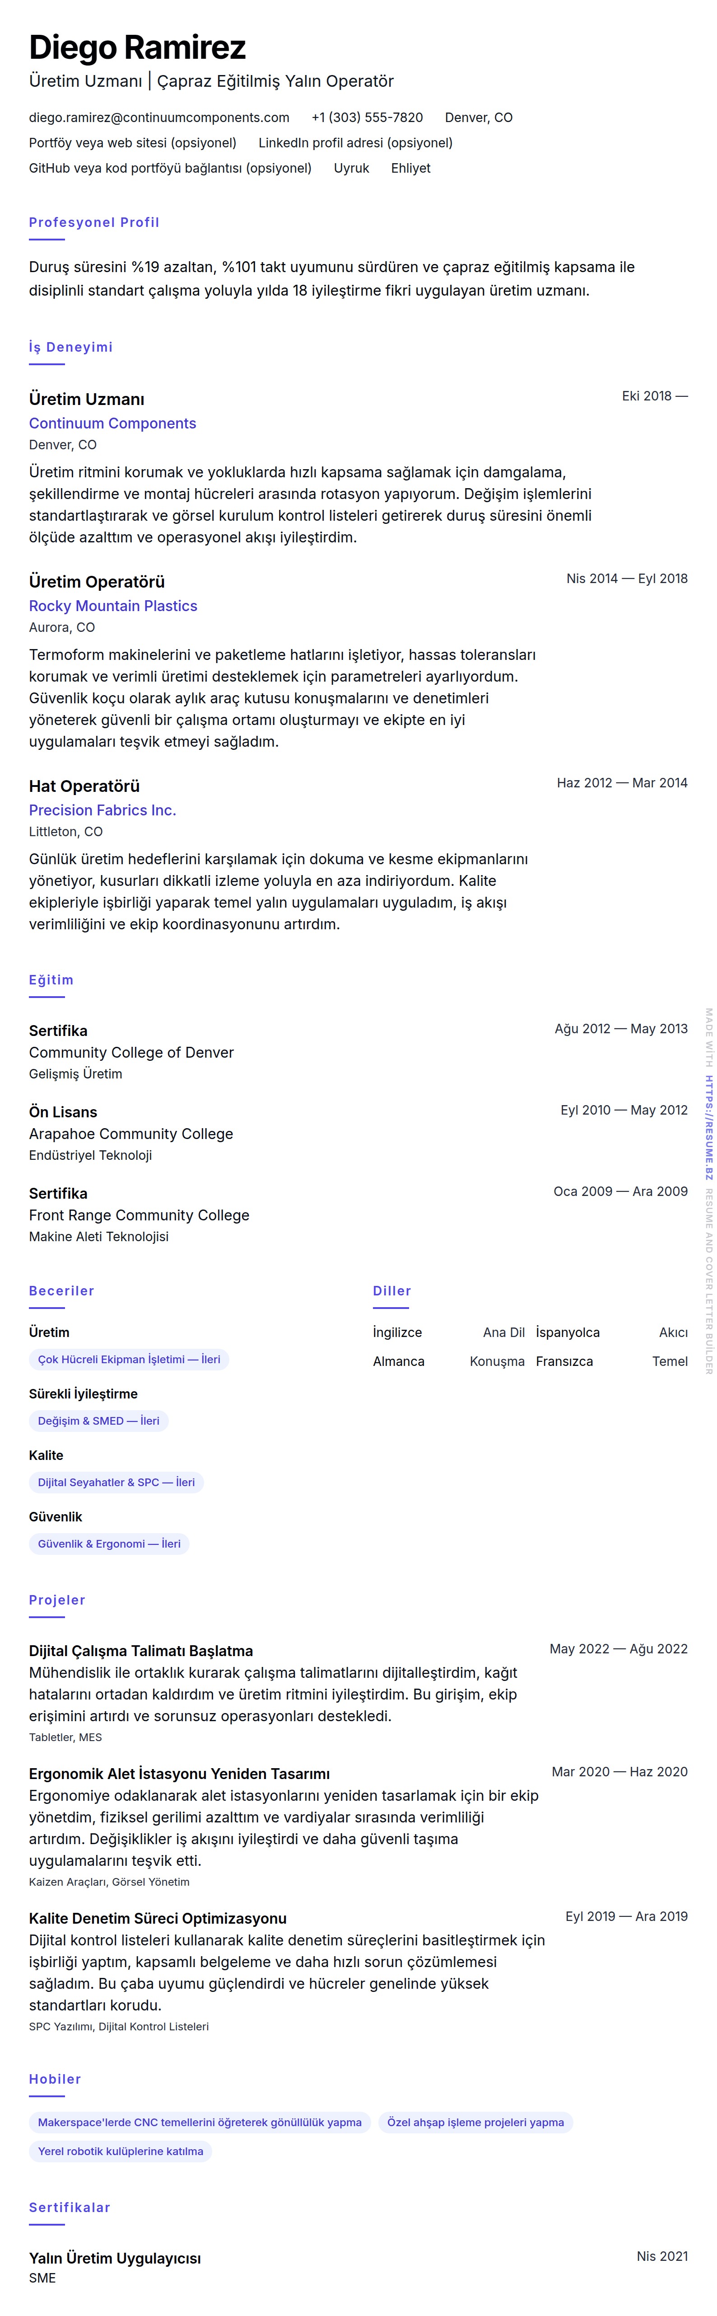Click the Özel ahşap işleme projeleri hobby chip
This screenshot has height=2316, width=717.
[475, 2123]
